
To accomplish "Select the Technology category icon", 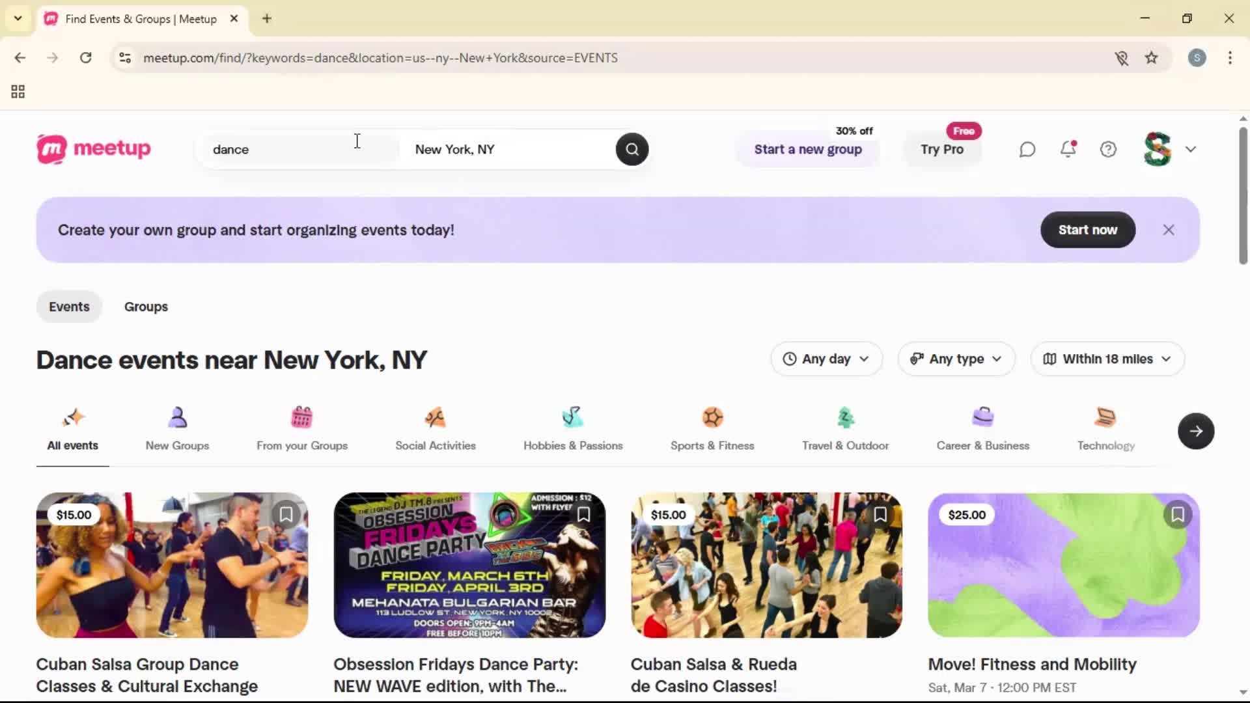I will tap(1105, 417).
